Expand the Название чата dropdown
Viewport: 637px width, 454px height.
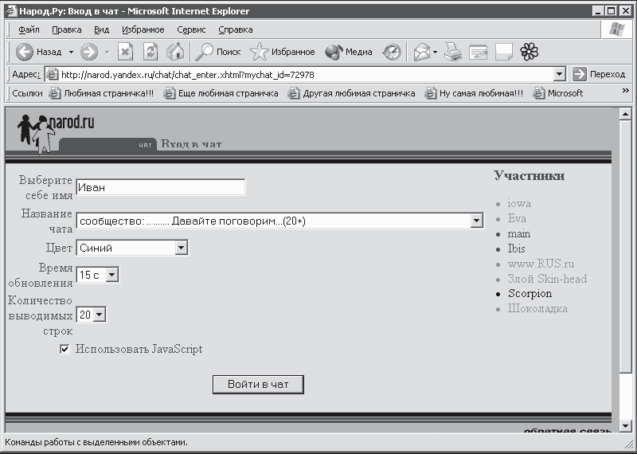coord(476,221)
